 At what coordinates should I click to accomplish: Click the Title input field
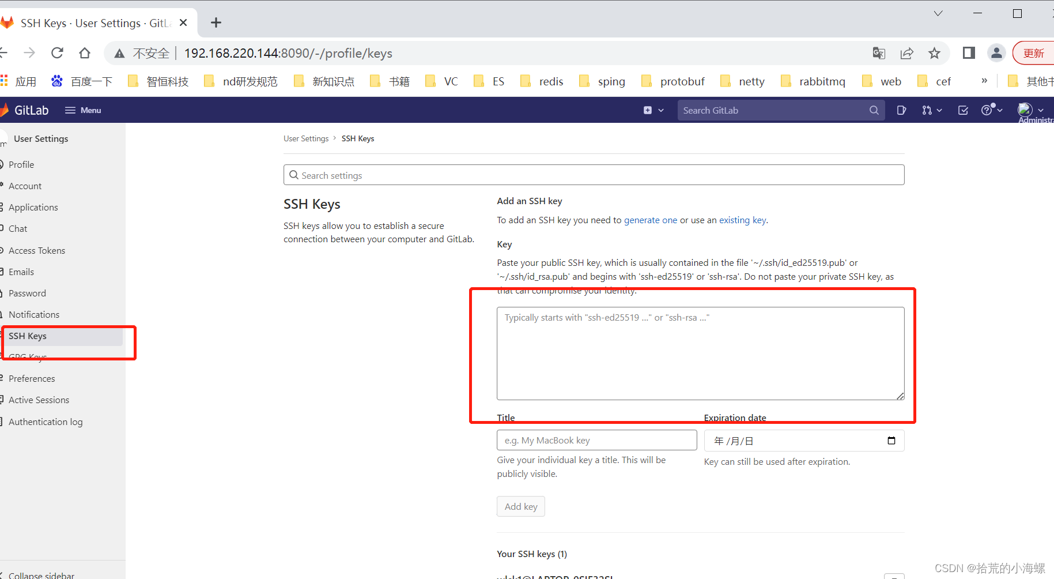596,440
